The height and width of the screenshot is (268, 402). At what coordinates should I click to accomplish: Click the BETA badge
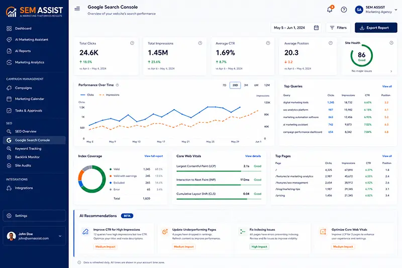pyautogui.click(x=127, y=216)
